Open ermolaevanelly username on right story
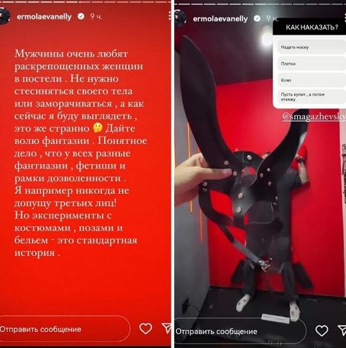 coord(220,19)
